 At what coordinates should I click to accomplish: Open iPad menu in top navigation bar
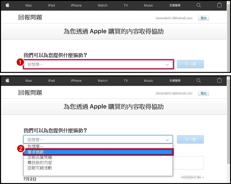point(51,6)
